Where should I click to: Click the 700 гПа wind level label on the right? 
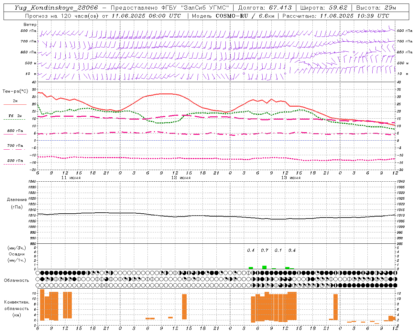click(405, 41)
